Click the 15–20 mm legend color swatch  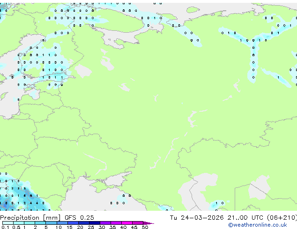(73, 223)
